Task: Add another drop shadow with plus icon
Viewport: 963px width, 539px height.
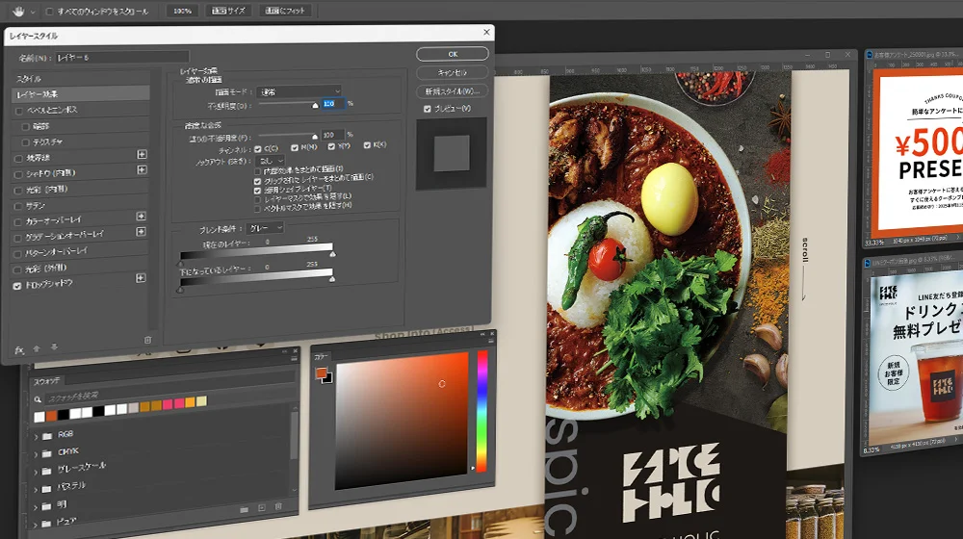Action: (142, 278)
